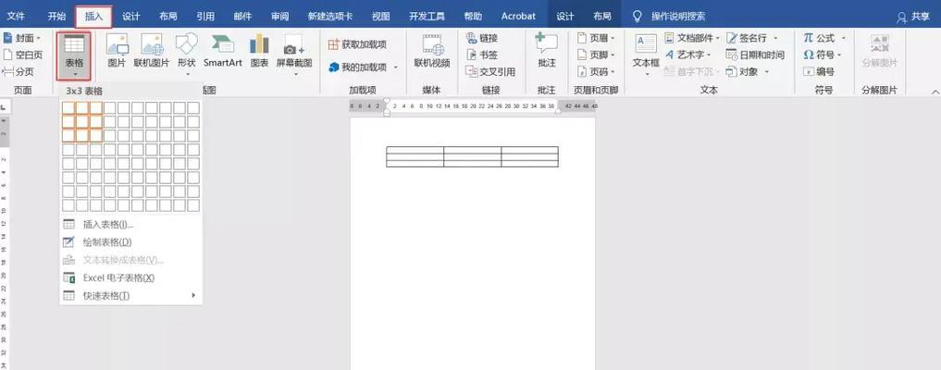Switch to the 邮件 mailings tab
Image resolution: width=941 pixels, height=370 pixels.
(x=242, y=17)
